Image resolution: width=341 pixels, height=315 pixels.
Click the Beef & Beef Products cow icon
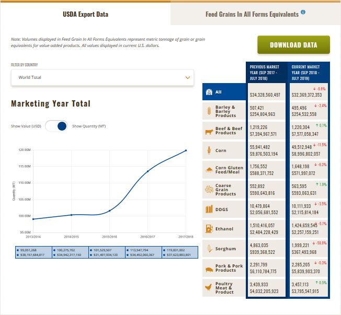click(x=209, y=131)
